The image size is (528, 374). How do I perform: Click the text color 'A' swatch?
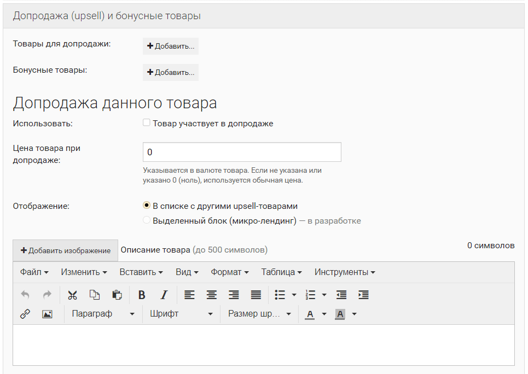(x=310, y=314)
